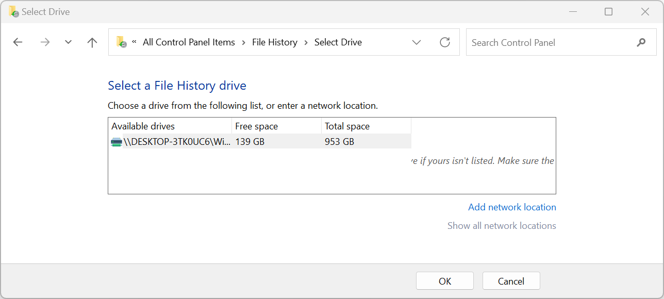Open File History breadcrumb
The image size is (664, 299).
click(x=275, y=42)
